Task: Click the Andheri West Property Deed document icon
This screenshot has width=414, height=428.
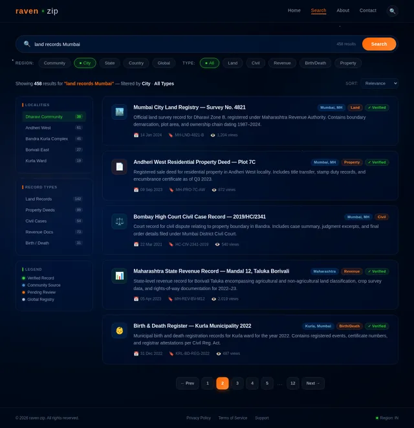Action: click(119, 166)
